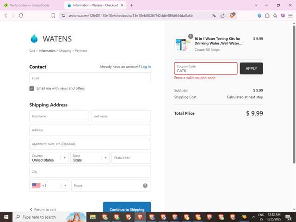296x222 pixels.
Task: Focus the Email input field
Action: (x=90, y=78)
